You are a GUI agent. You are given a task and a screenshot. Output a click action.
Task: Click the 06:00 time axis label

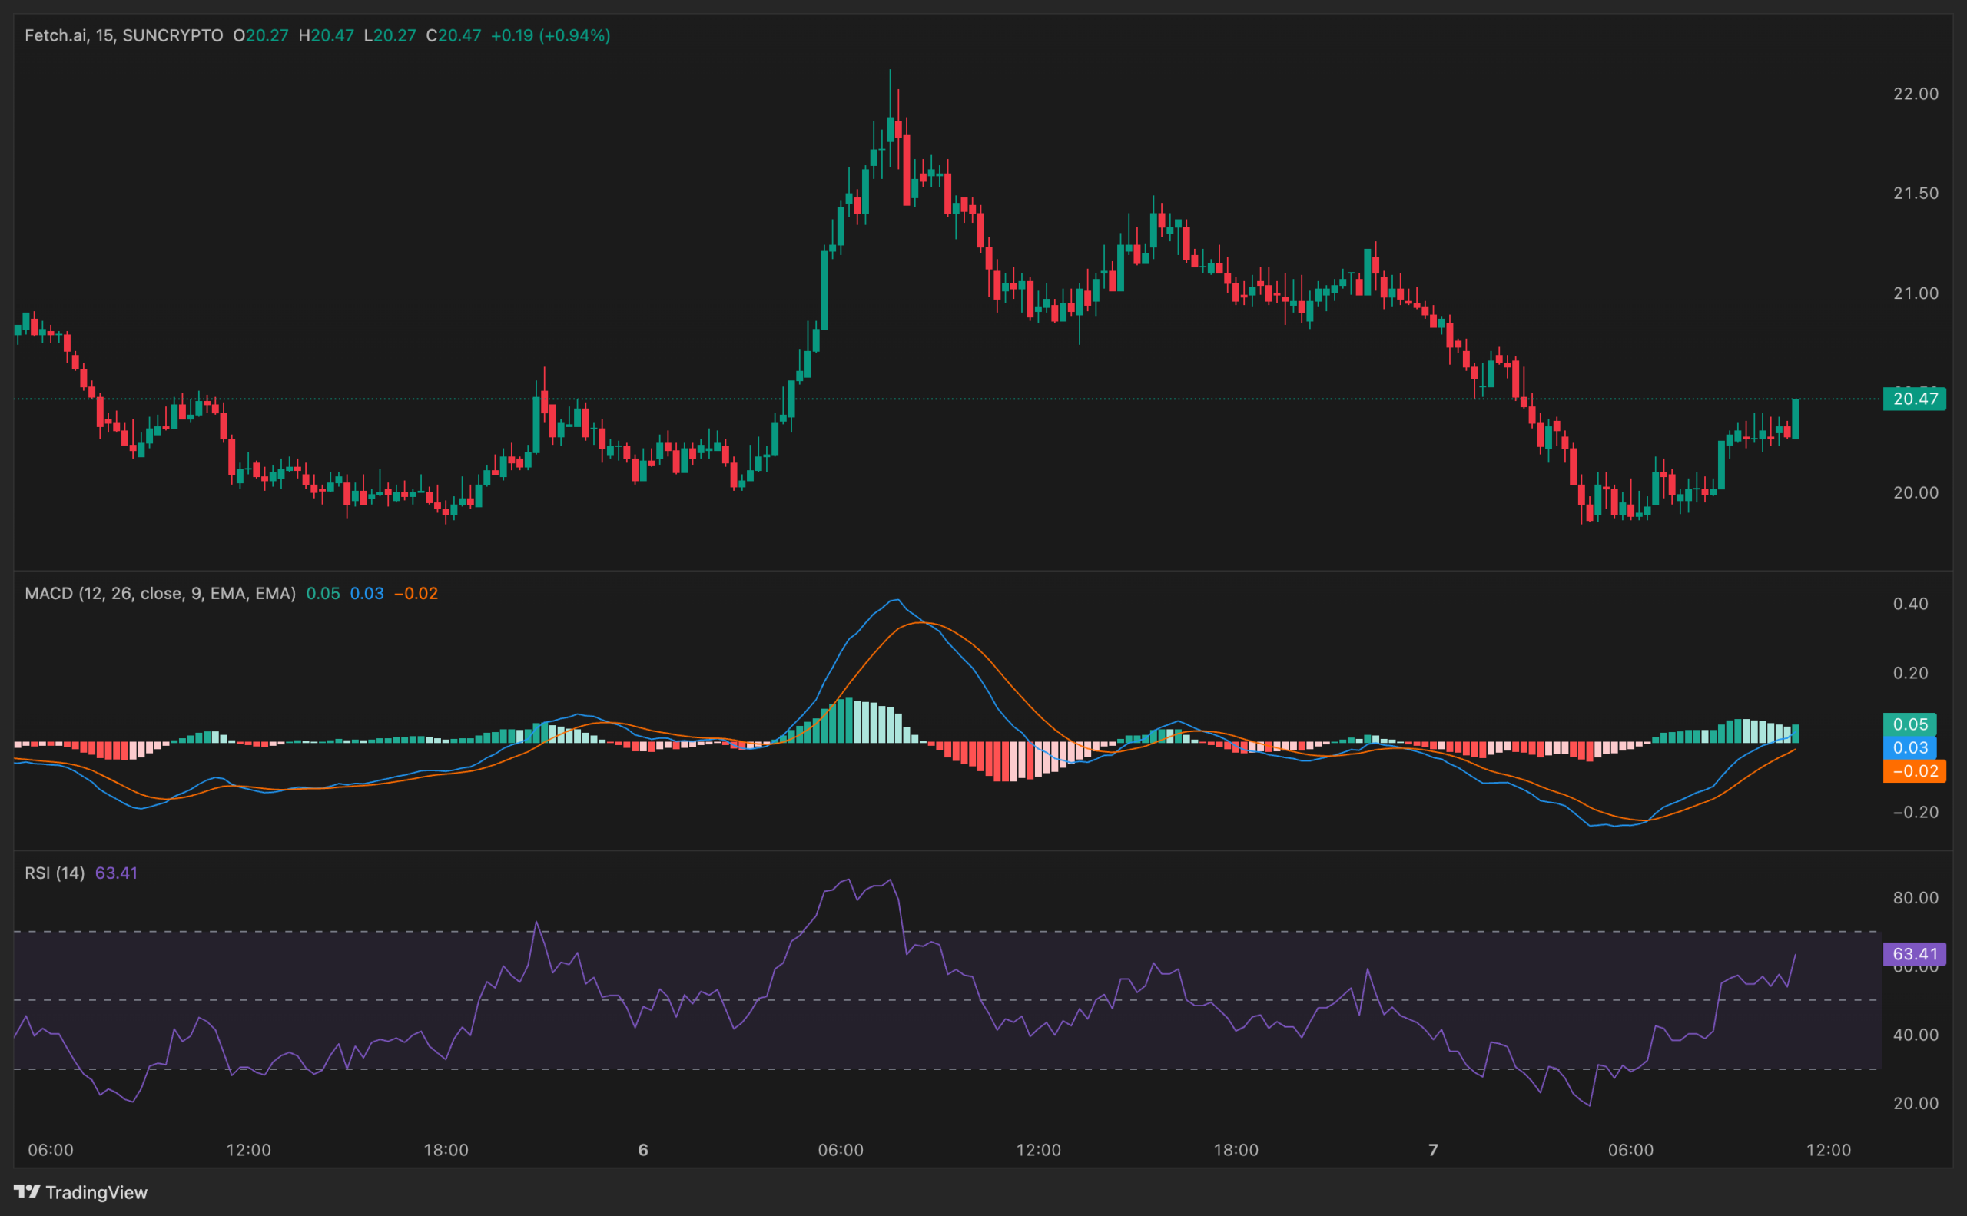50,1149
